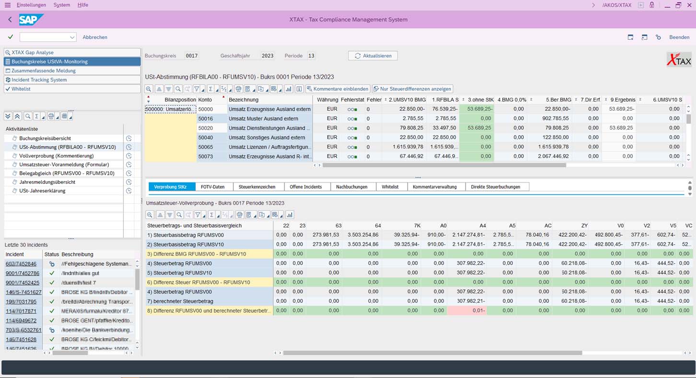696x378 pixels.
Task: Click the green confirm checkmark
Action: 11,37
